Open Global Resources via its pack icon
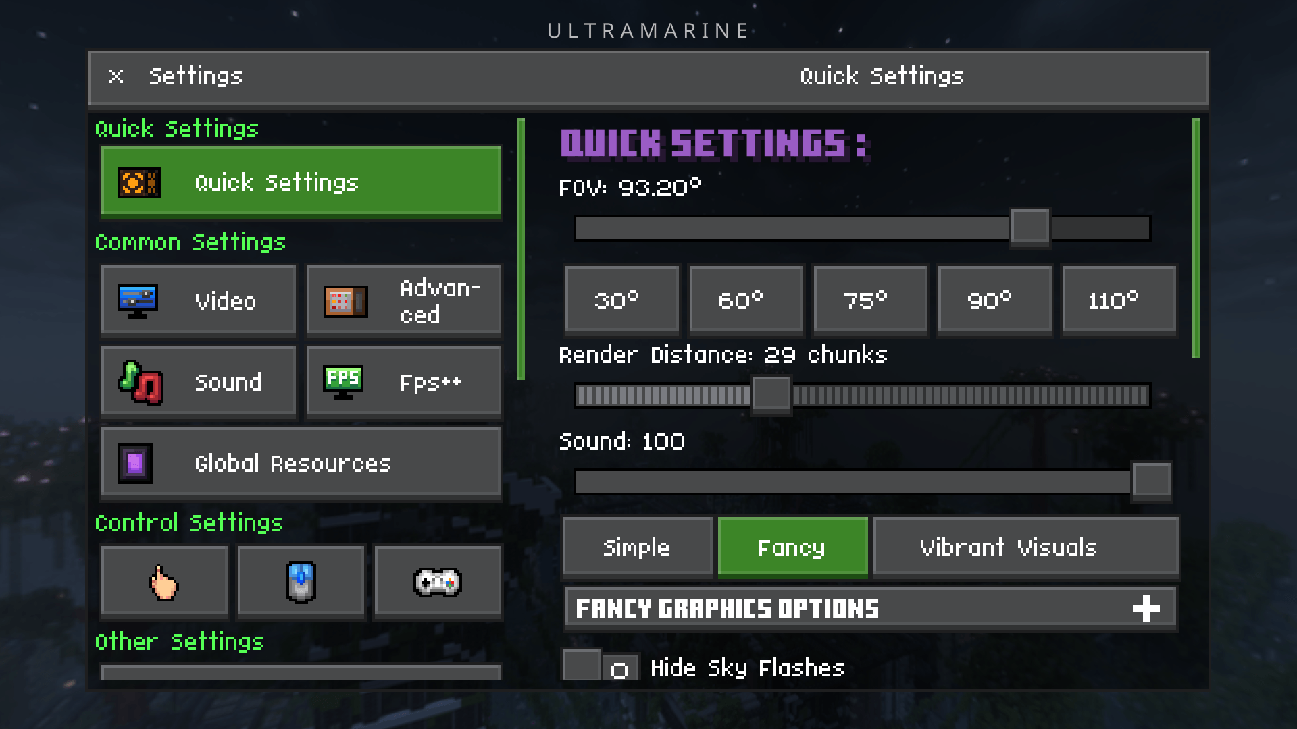Image resolution: width=1297 pixels, height=729 pixels. (134, 462)
